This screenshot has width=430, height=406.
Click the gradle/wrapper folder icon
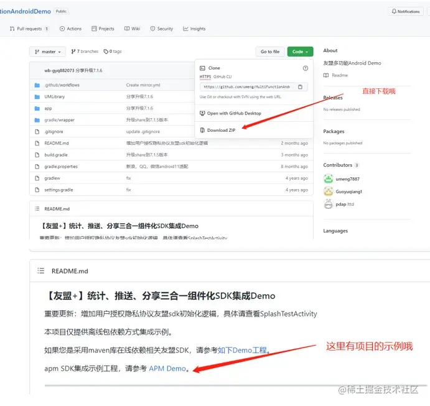coord(37,120)
